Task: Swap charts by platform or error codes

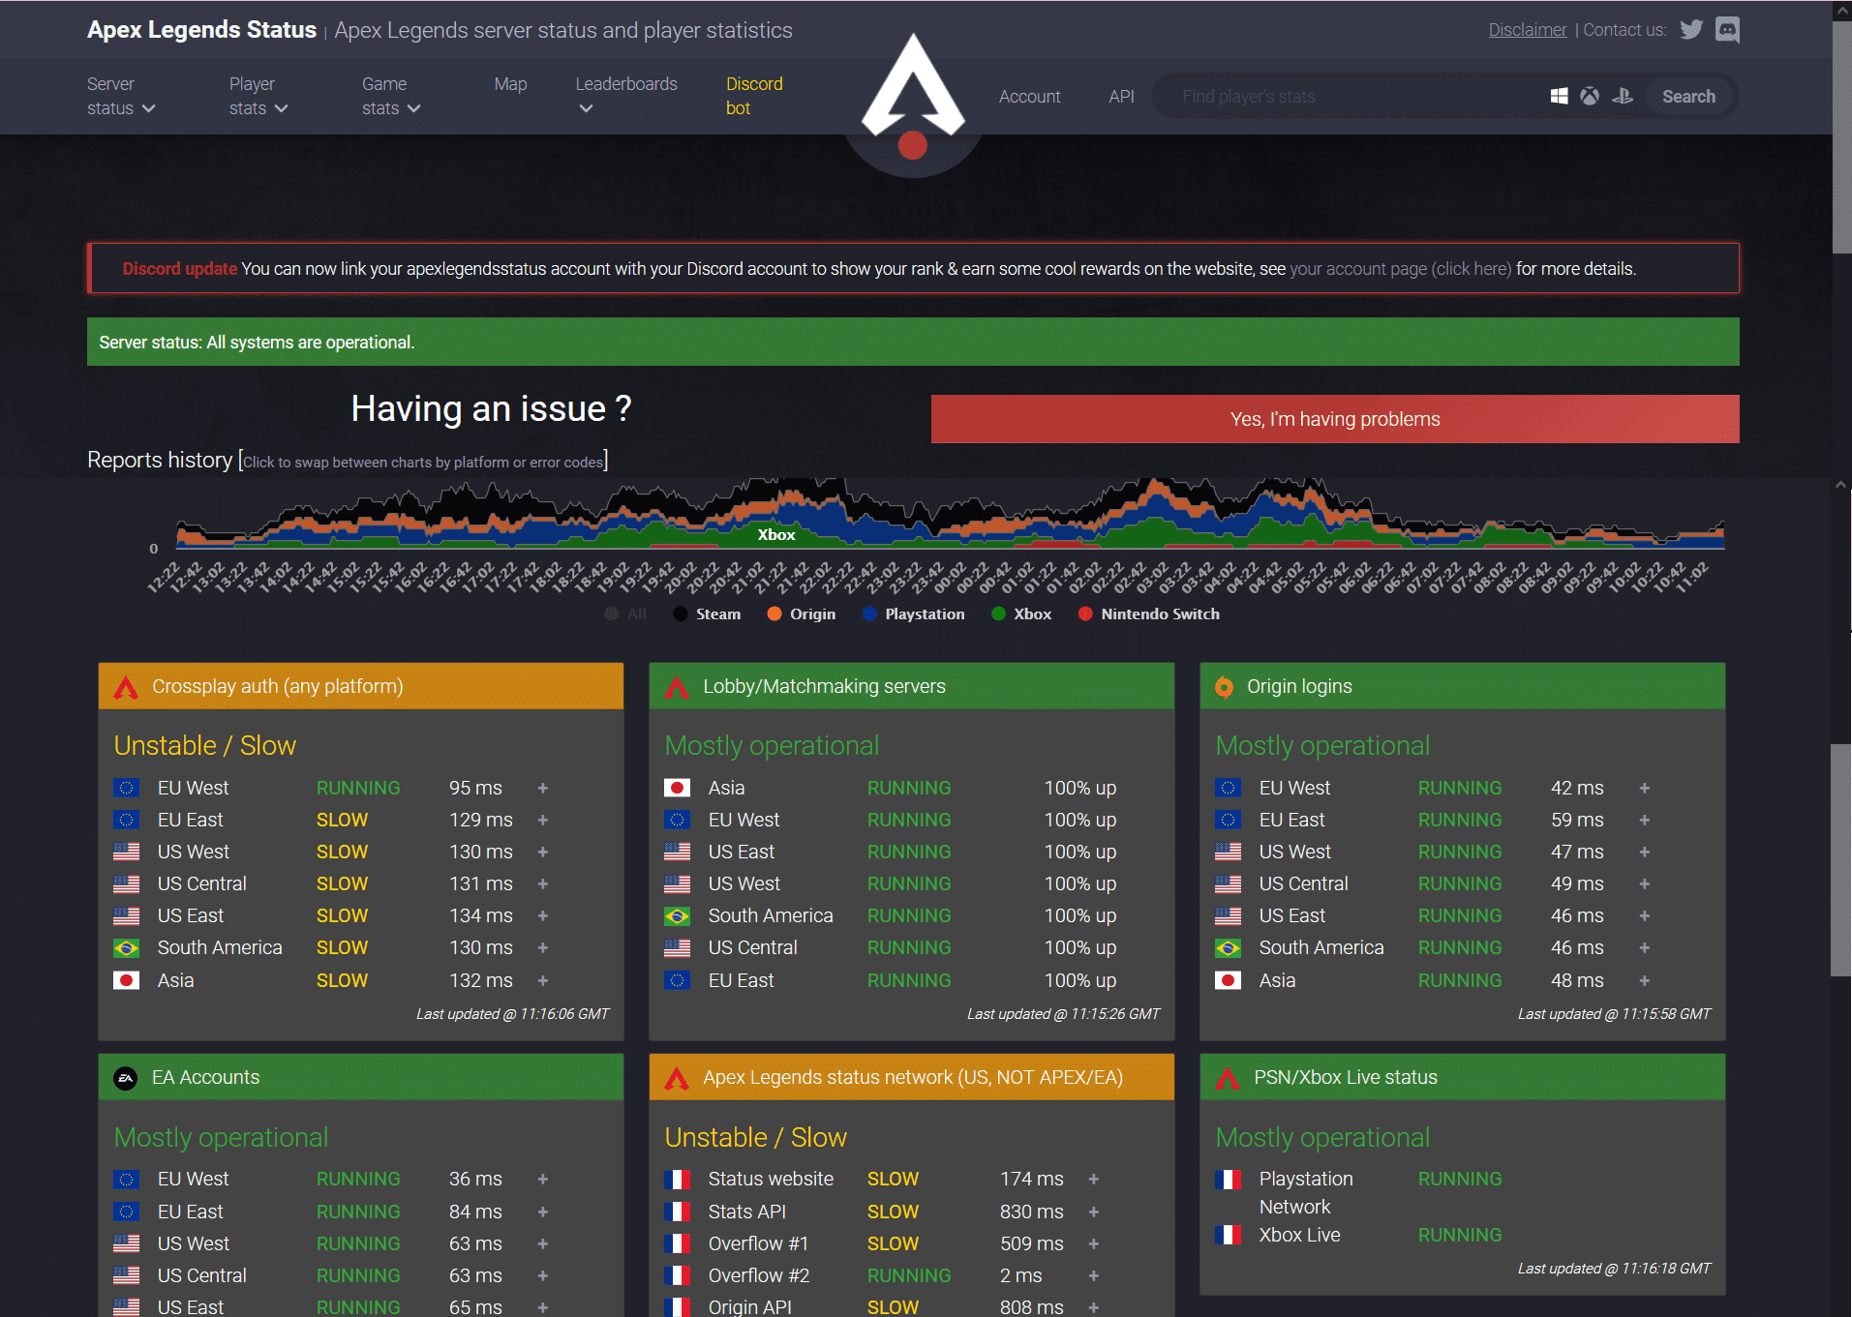Action: click(x=423, y=462)
